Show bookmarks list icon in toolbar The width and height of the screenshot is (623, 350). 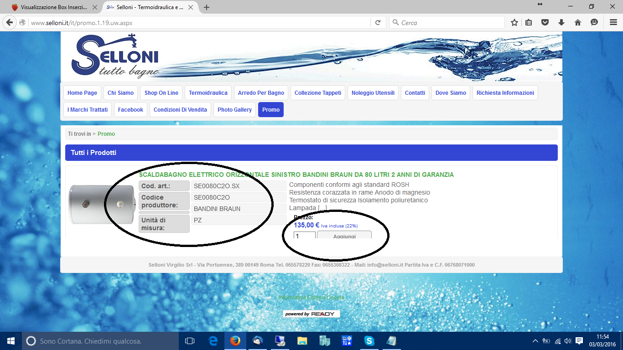[529, 22]
